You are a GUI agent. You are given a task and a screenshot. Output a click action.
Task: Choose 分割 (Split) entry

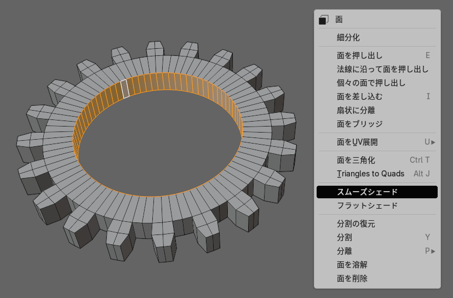tap(377, 237)
